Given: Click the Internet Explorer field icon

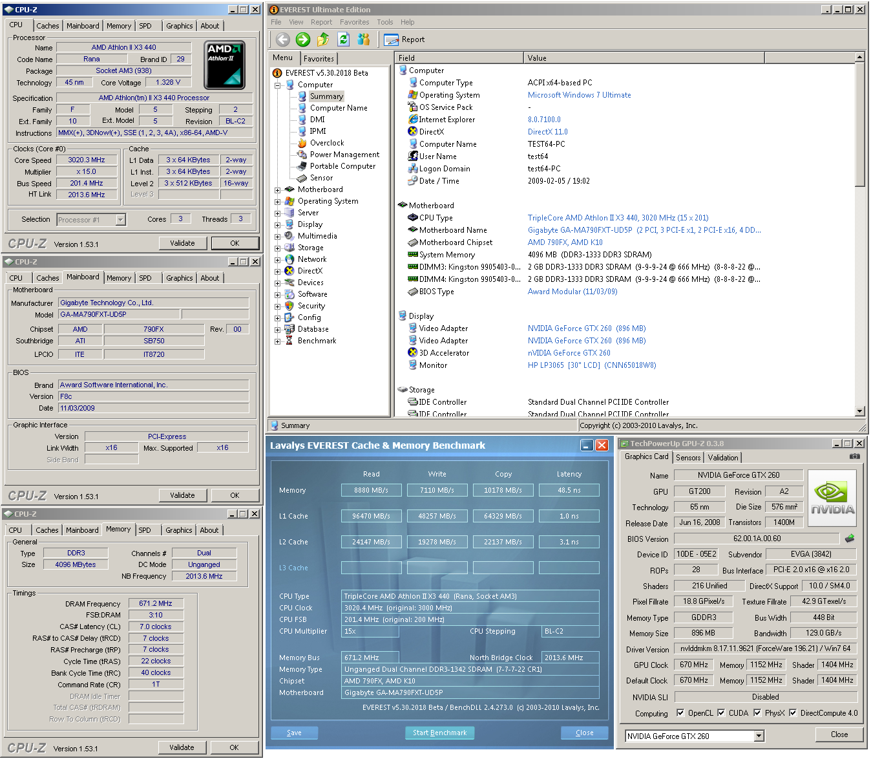Looking at the screenshot, I should tap(413, 120).
